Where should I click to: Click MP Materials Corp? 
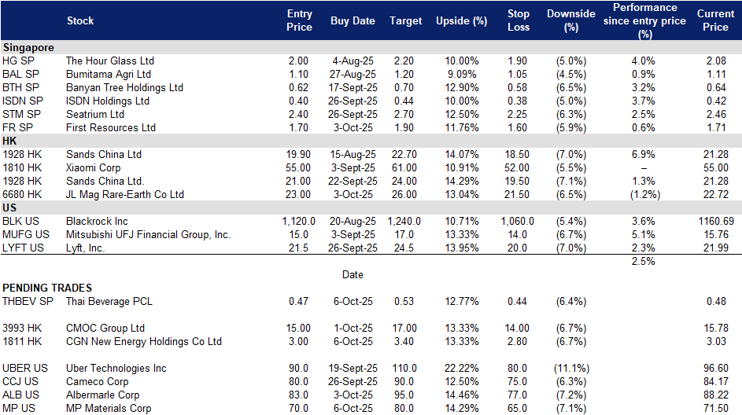click(109, 409)
